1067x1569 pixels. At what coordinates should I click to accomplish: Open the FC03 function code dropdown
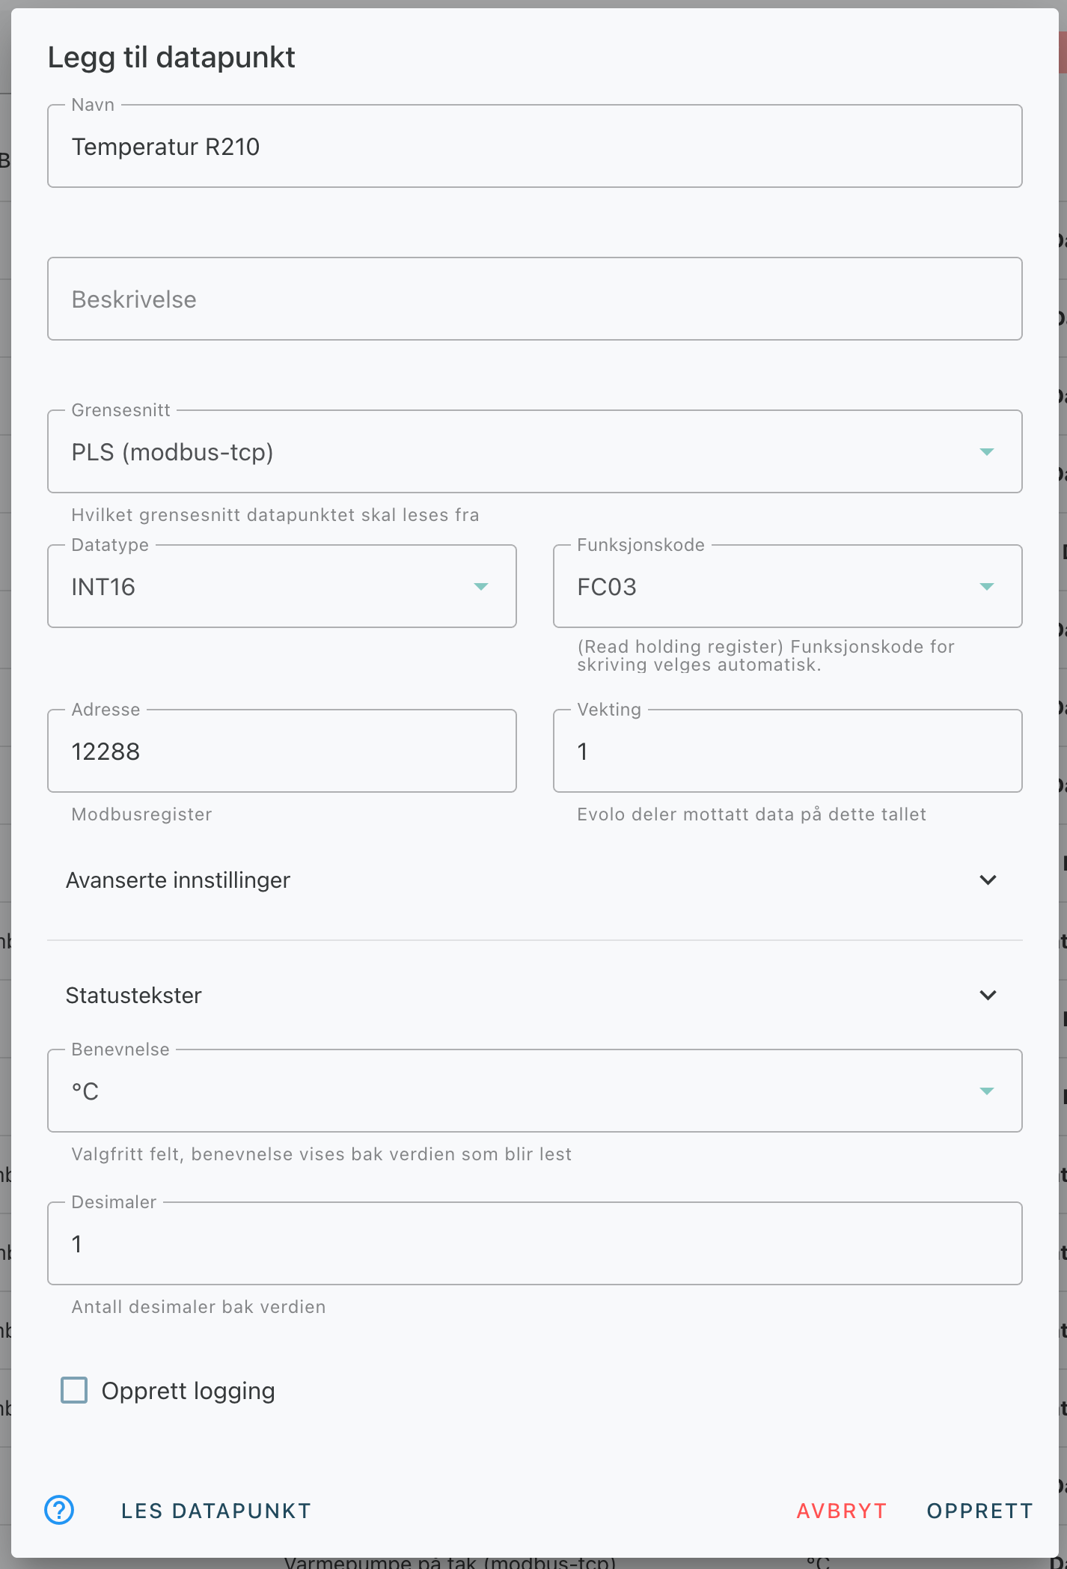tap(787, 586)
